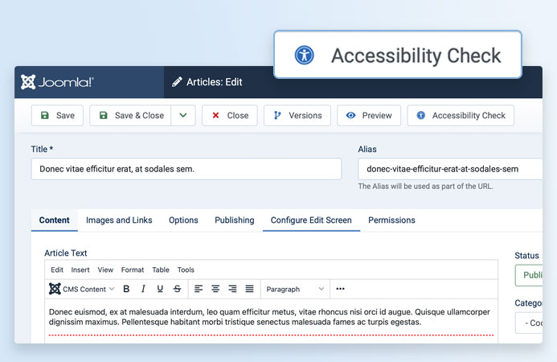557x362 pixels.
Task: Click the Save button
Action: 57,116
